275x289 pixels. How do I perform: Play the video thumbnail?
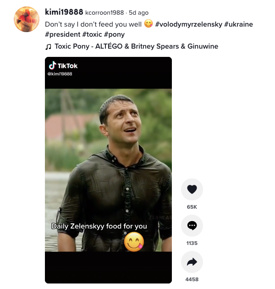(x=108, y=170)
